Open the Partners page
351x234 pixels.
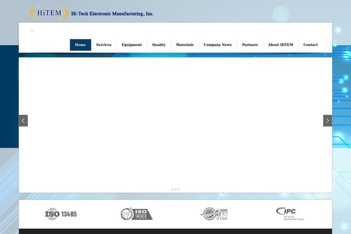[250, 45]
